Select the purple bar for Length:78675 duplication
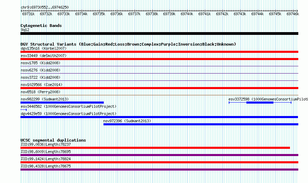The image size is (308, 183). 159,170
